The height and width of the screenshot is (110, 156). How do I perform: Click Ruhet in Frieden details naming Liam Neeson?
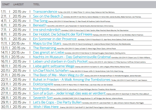(129, 80)
